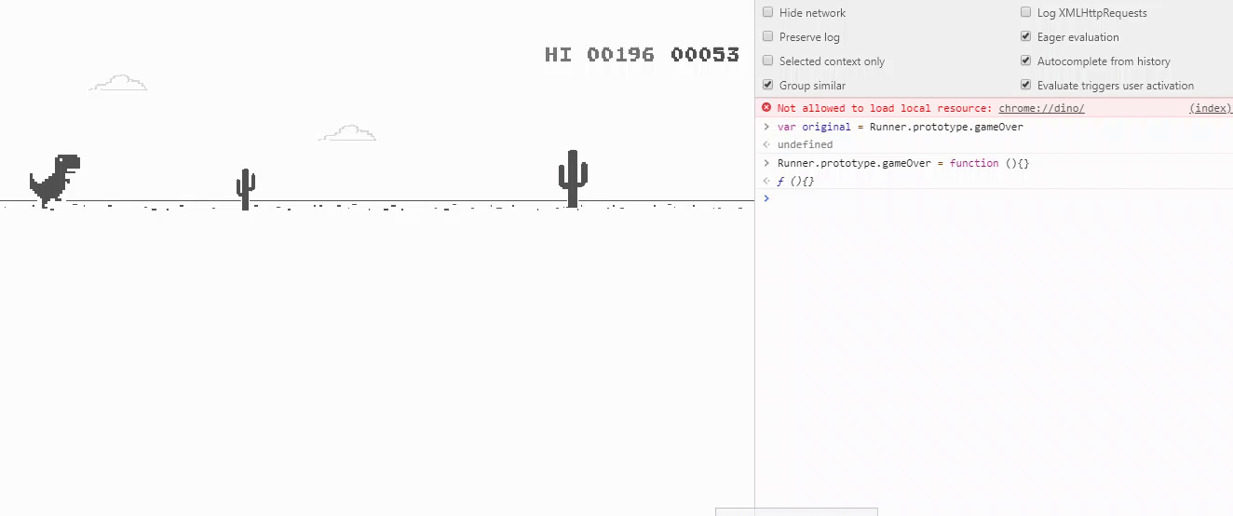Click the red error icon in console

(766, 108)
